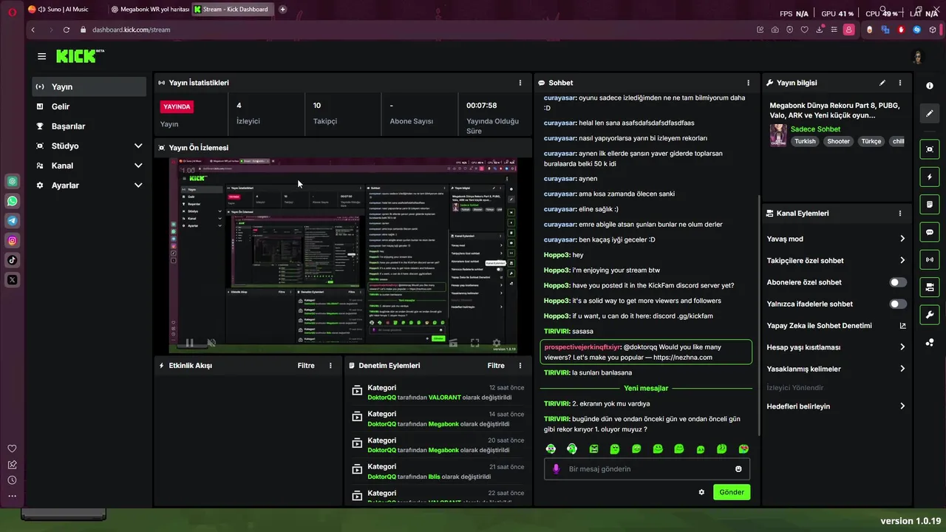Pause the stream preview

tap(189, 343)
